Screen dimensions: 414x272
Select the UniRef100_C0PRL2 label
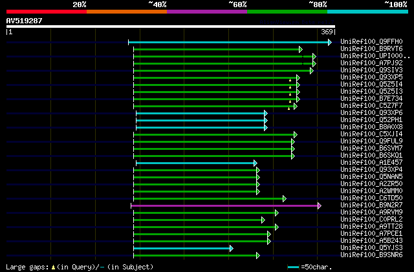tap(371, 220)
